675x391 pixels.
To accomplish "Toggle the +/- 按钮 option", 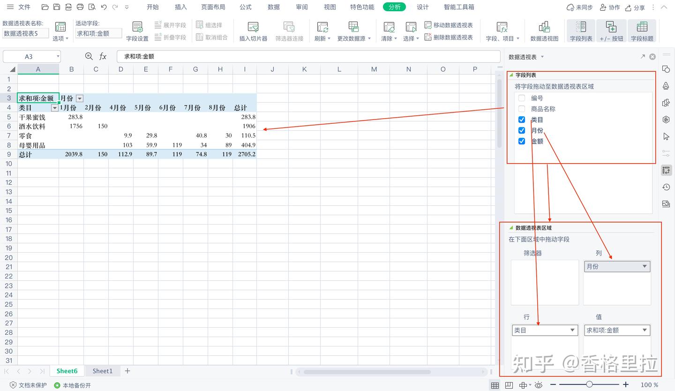I will tap(611, 31).
